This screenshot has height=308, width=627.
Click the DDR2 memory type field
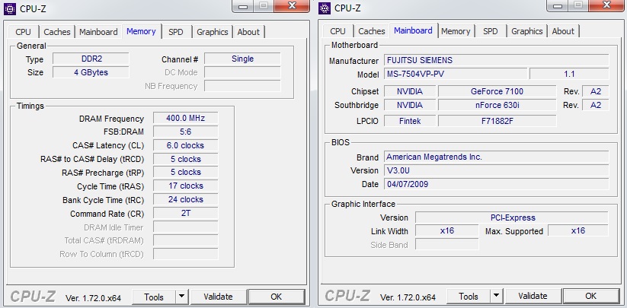pos(91,59)
